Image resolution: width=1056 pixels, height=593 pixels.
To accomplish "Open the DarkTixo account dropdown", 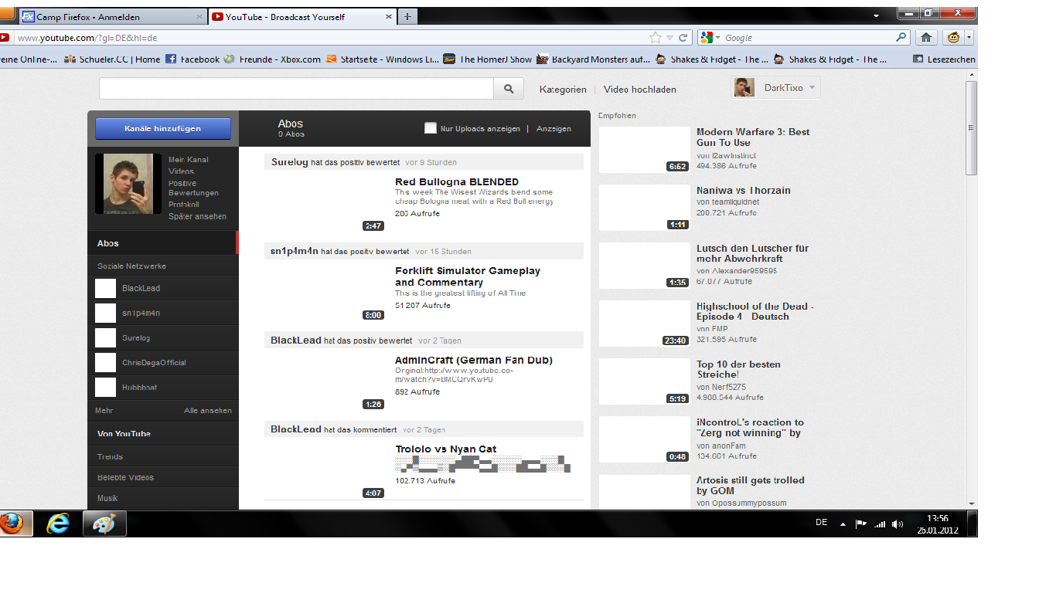I will [x=775, y=88].
